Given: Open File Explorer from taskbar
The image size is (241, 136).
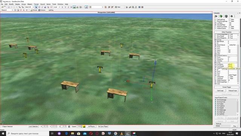Looking at the screenshot, I should click(x=73, y=133).
